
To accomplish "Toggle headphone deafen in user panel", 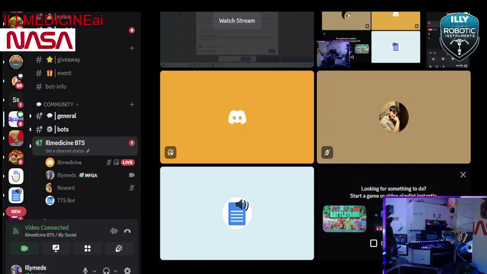I will pos(107,271).
